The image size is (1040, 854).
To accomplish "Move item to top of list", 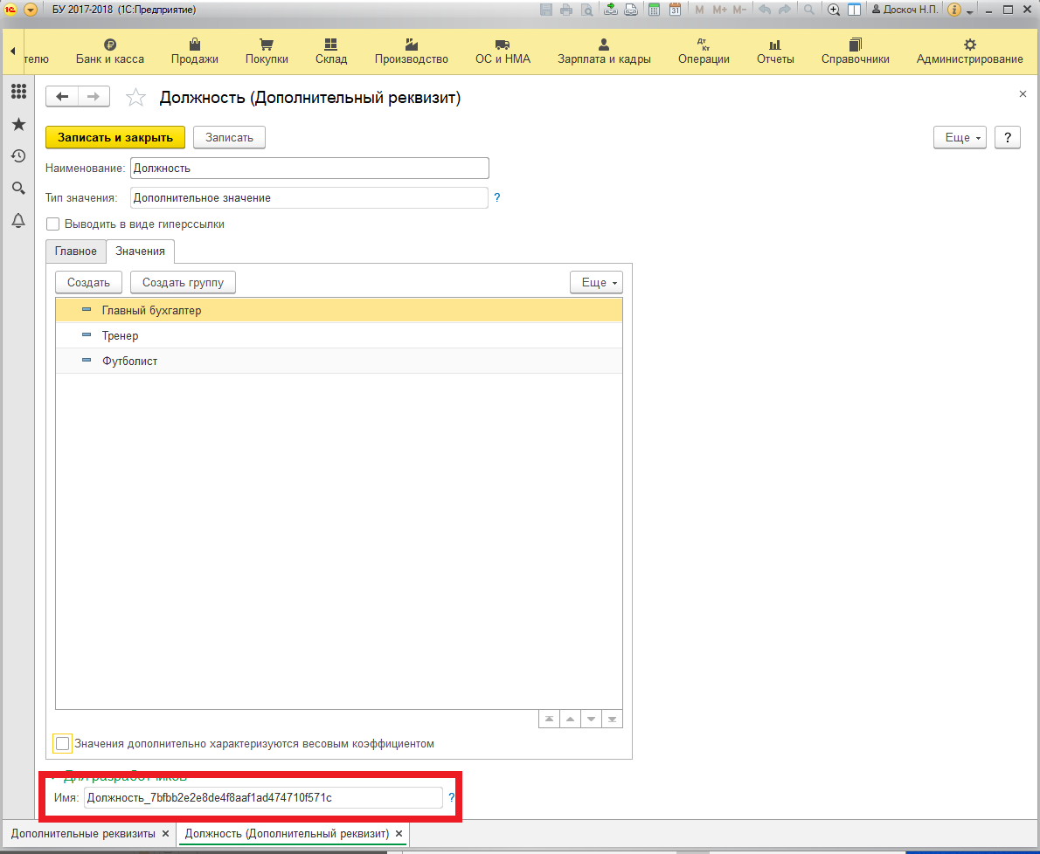I will click(x=549, y=719).
